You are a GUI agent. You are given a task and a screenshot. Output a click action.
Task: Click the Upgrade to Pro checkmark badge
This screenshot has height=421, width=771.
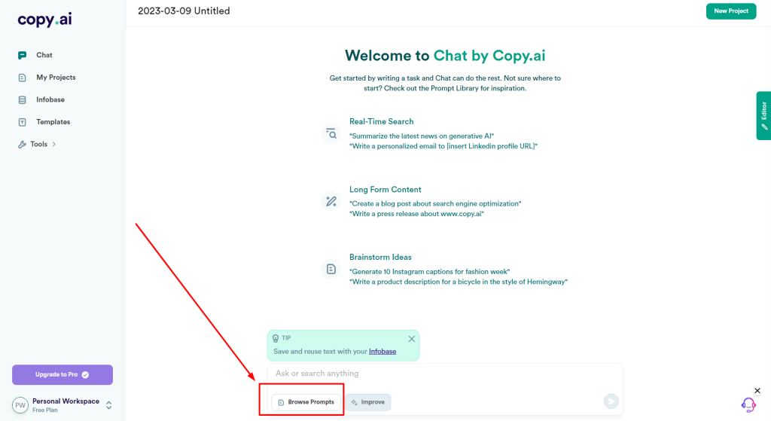tap(86, 375)
